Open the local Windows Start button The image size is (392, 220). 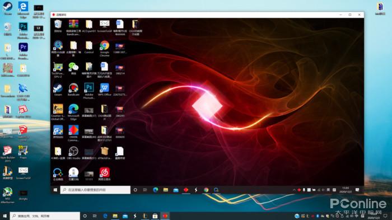pyautogui.click(x=4, y=216)
